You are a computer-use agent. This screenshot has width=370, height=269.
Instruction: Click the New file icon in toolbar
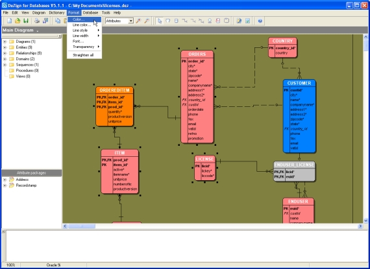point(9,21)
